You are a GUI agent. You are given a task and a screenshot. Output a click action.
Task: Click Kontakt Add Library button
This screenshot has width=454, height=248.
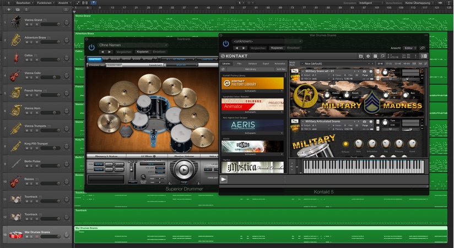(x=251, y=69)
